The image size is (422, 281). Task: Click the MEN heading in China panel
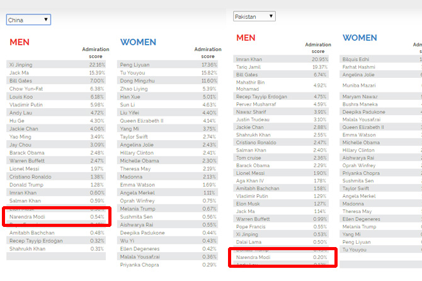point(20,42)
